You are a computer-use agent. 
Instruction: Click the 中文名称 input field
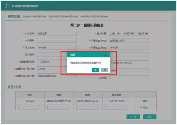57,33
